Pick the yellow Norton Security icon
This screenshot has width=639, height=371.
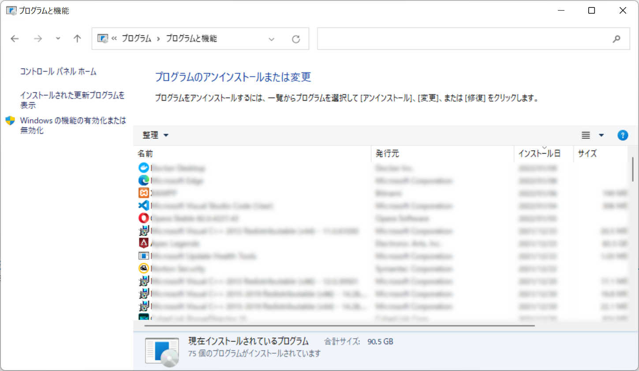tap(144, 268)
